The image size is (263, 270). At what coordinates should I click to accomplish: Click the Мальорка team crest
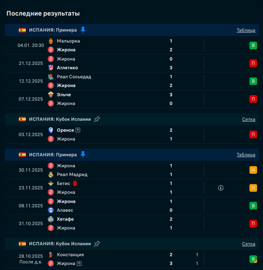click(51, 41)
